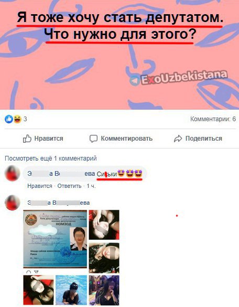The width and height of the screenshot is (239, 307).
Task: Click the Поделиться share arrow icon
Action: 178,139
